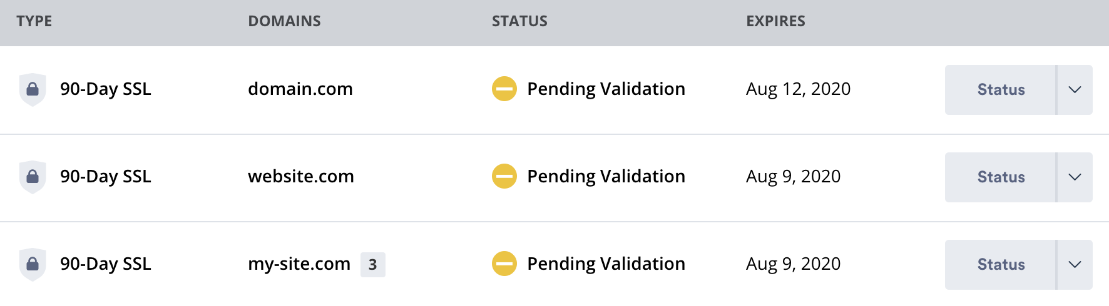Click the yellow pending icon for domain.com
Viewport: 1109px width, 306px height.
point(504,89)
